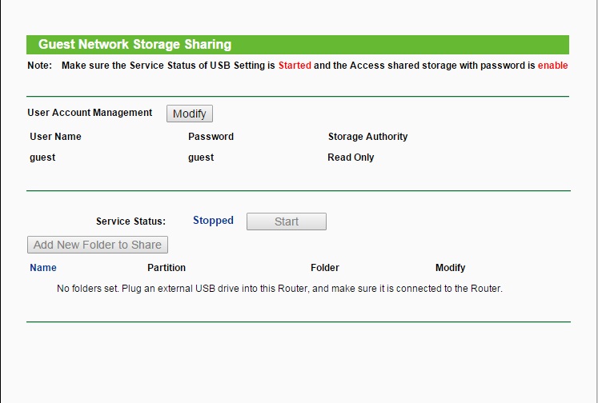Click the red 'Started' text in note
This screenshot has height=403, width=598.
coord(295,66)
